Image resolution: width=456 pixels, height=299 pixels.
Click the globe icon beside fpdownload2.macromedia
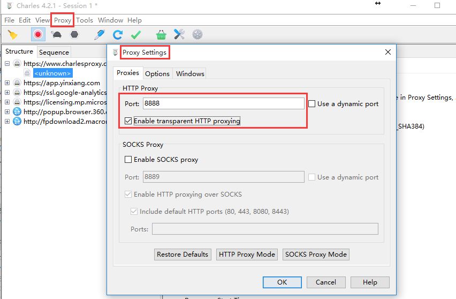click(x=17, y=122)
